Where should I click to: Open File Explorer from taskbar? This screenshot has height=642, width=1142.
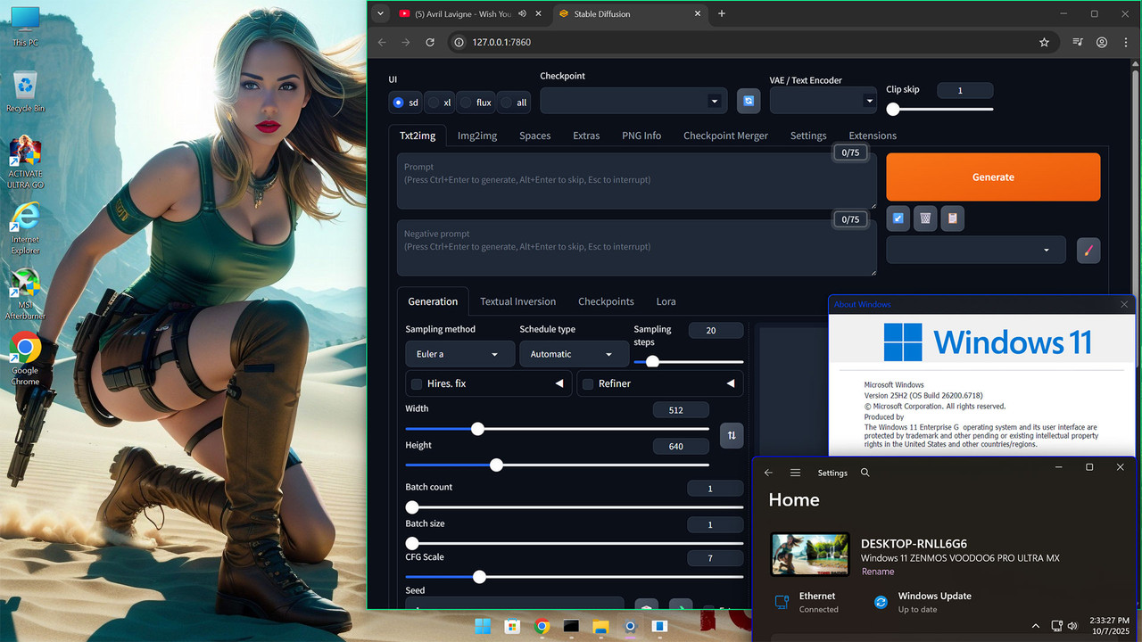point(600,626)
